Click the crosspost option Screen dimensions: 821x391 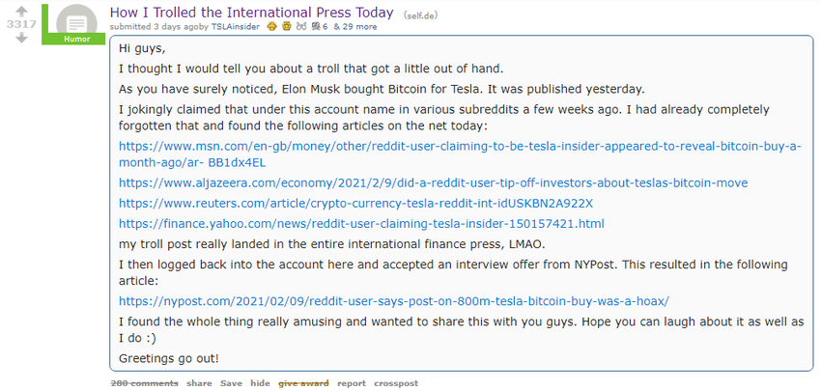[x=396, y=383]
